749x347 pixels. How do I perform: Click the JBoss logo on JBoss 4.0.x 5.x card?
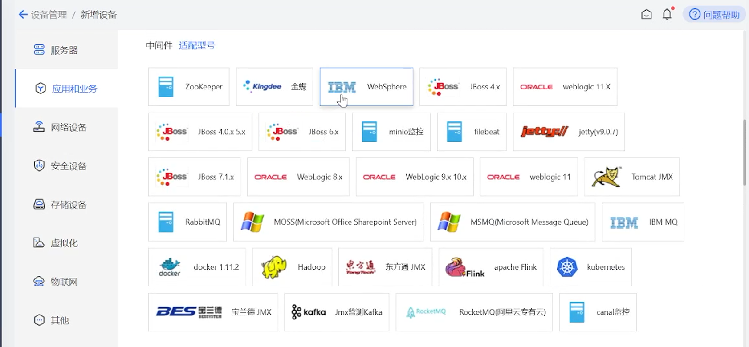[171, 132]
